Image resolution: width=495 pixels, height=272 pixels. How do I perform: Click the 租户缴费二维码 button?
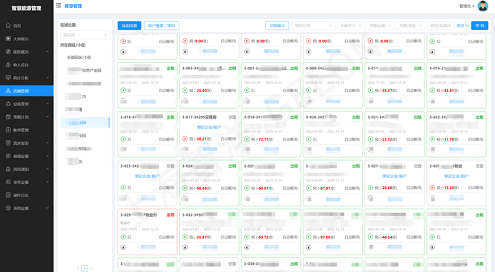[162, 26]
